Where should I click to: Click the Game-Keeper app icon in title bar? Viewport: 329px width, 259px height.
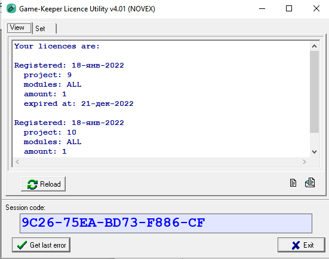[x=11, y=8]
